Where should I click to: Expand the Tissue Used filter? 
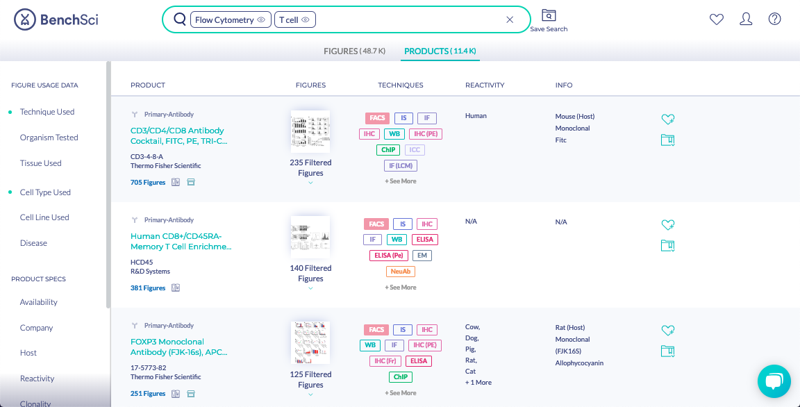coord(41,163)
